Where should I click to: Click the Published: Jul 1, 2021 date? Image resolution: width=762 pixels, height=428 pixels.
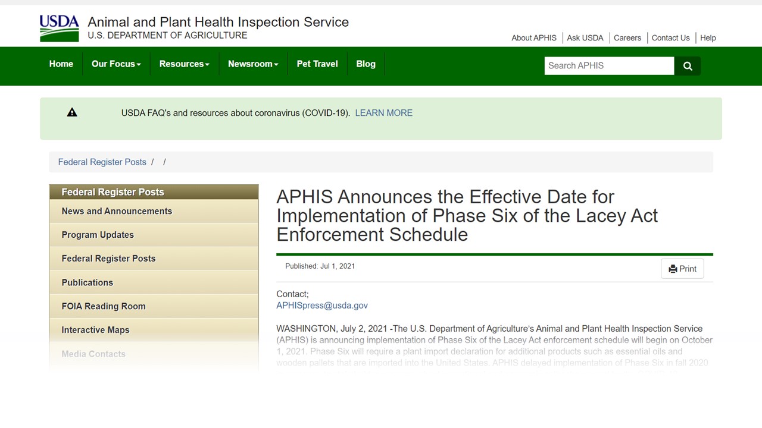point(320,266)
